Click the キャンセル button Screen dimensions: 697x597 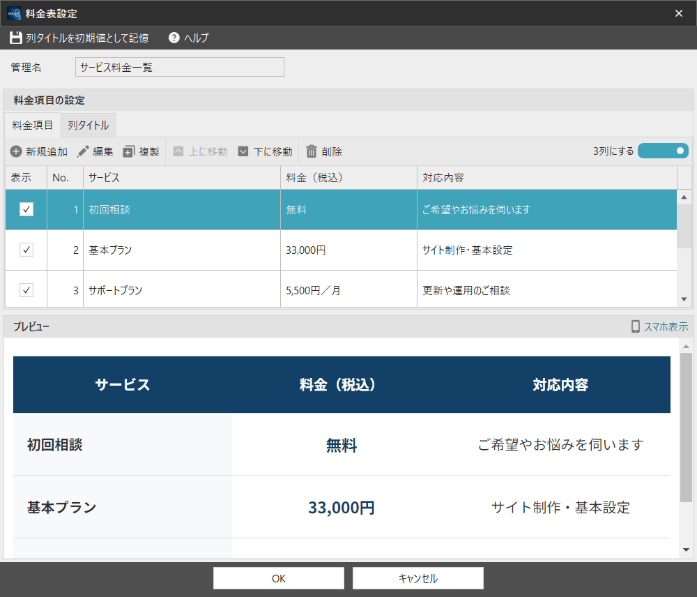click(418, 578)
